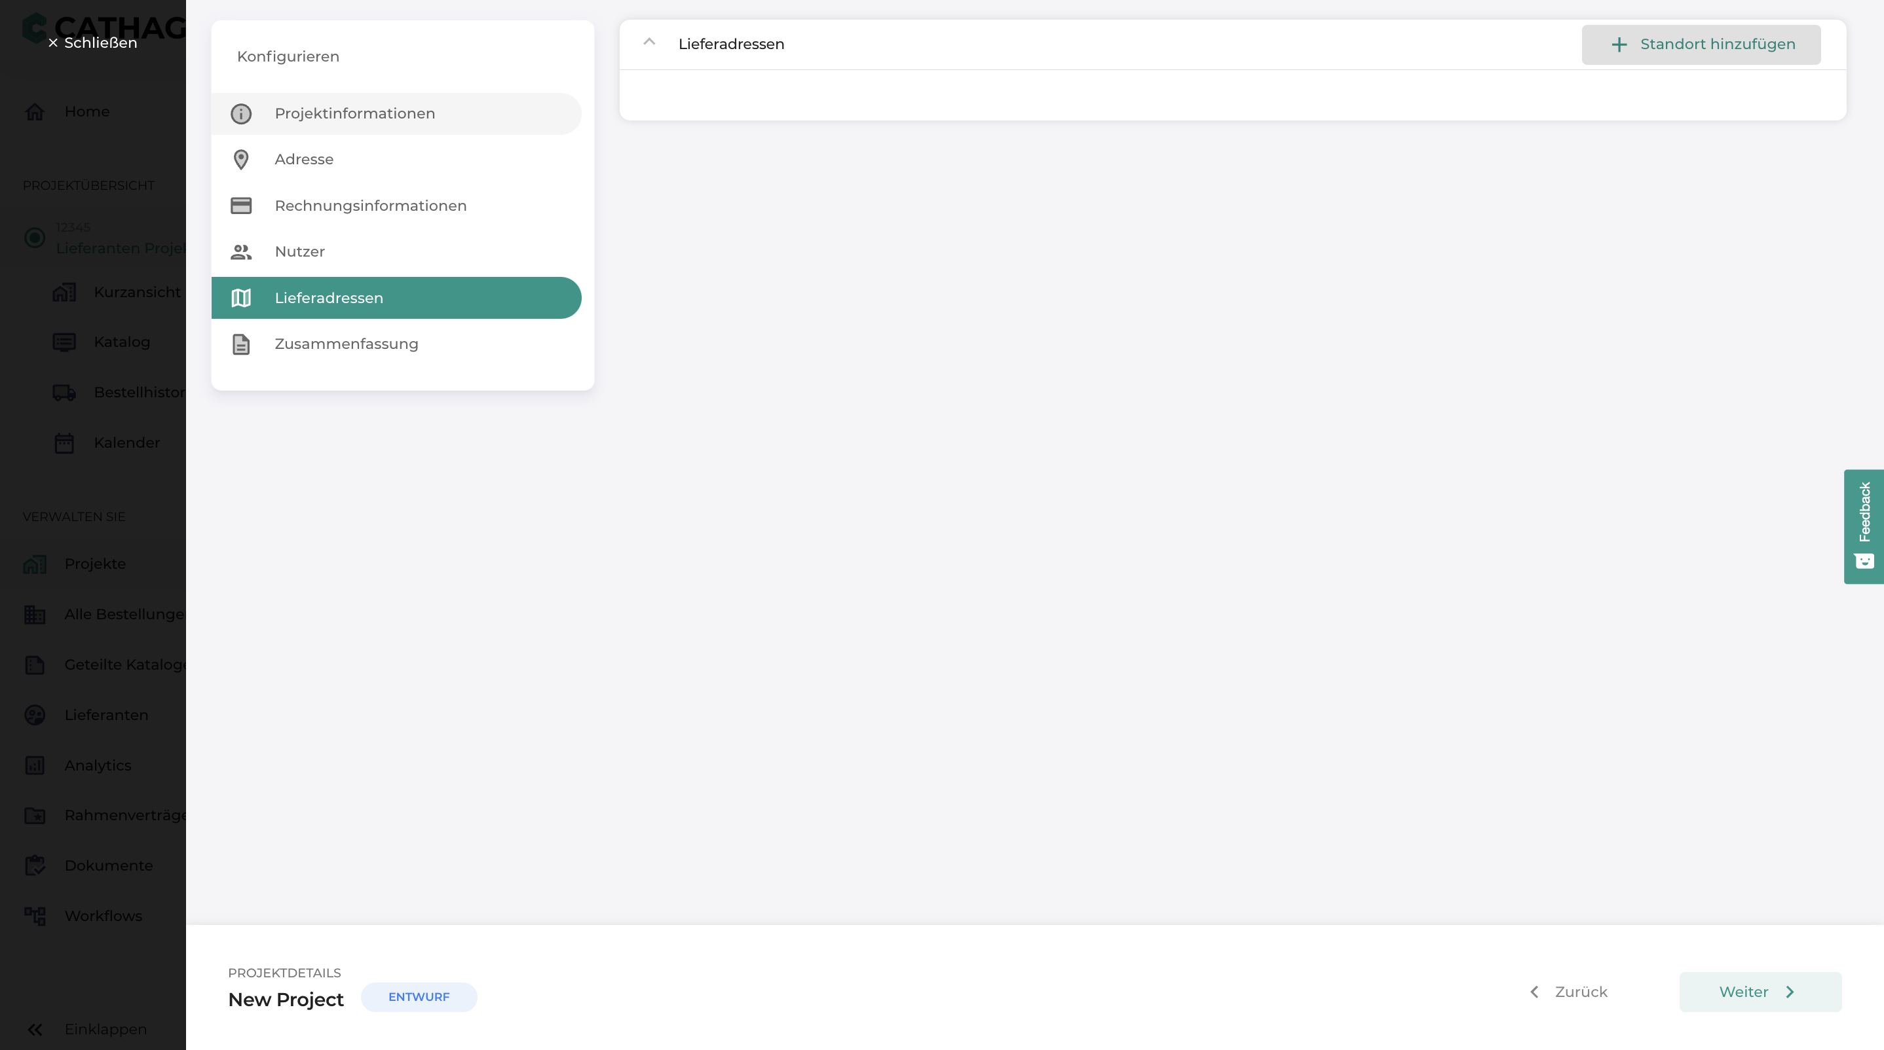Go back with the Zurück button

click(1568, 992)
